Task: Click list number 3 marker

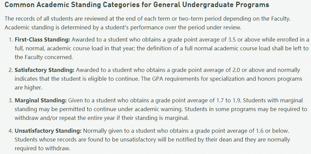Action: pos(10,101)
